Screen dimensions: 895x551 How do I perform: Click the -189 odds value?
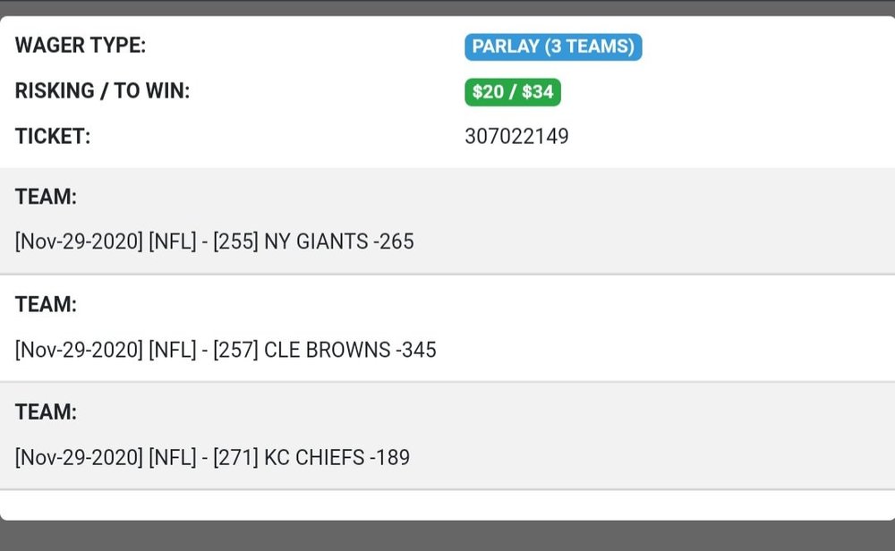click(x=389, y=458)
